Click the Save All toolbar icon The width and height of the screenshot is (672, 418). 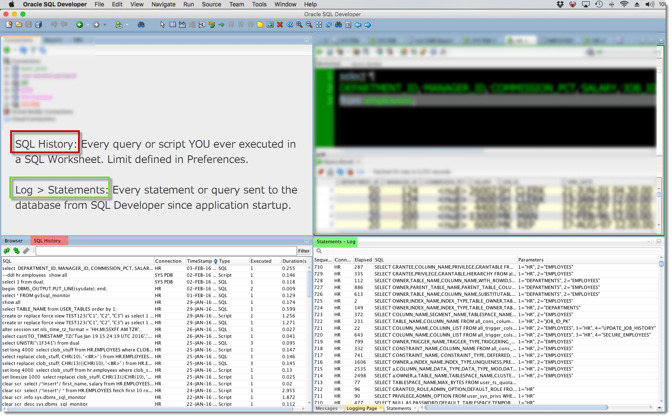39,25
